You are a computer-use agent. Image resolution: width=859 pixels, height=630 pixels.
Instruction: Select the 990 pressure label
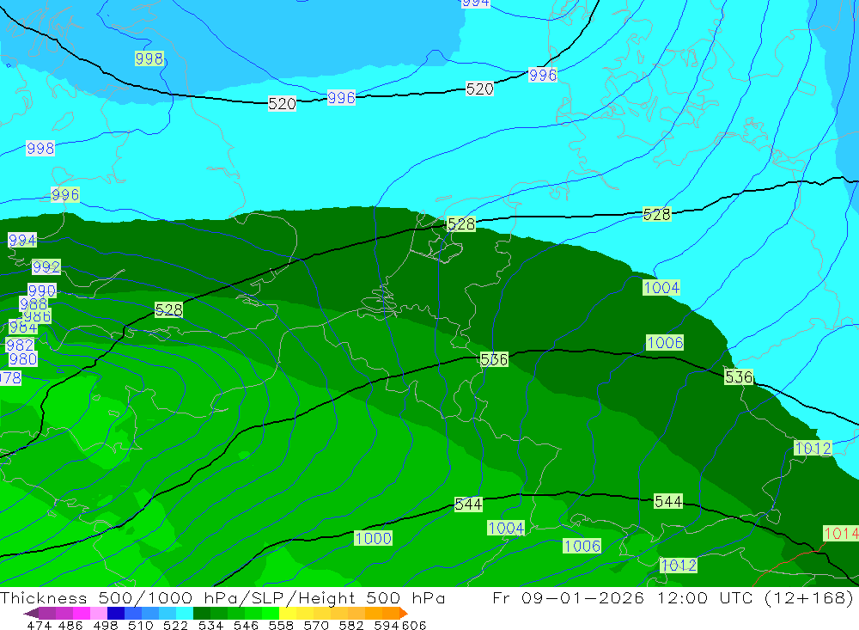(x=41, y=290)
